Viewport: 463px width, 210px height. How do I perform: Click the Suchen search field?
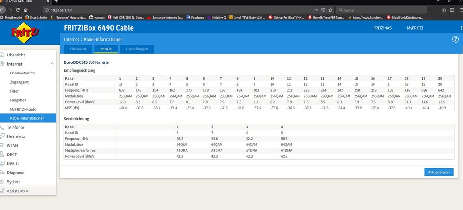(381, 10)
